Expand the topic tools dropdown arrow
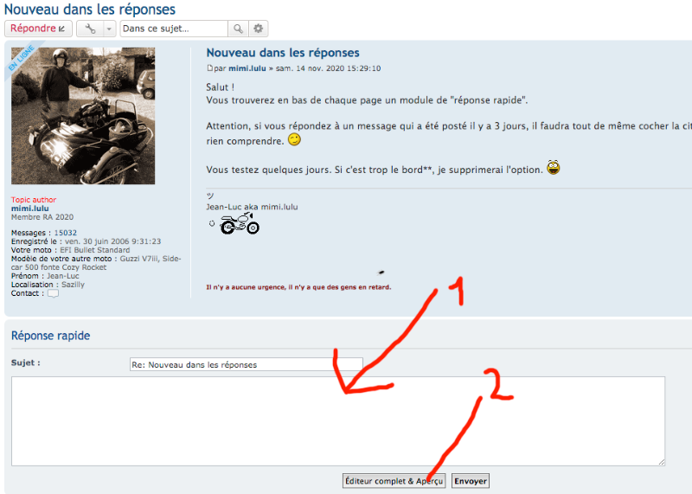The image size is (692, 494). click(109, 29)
